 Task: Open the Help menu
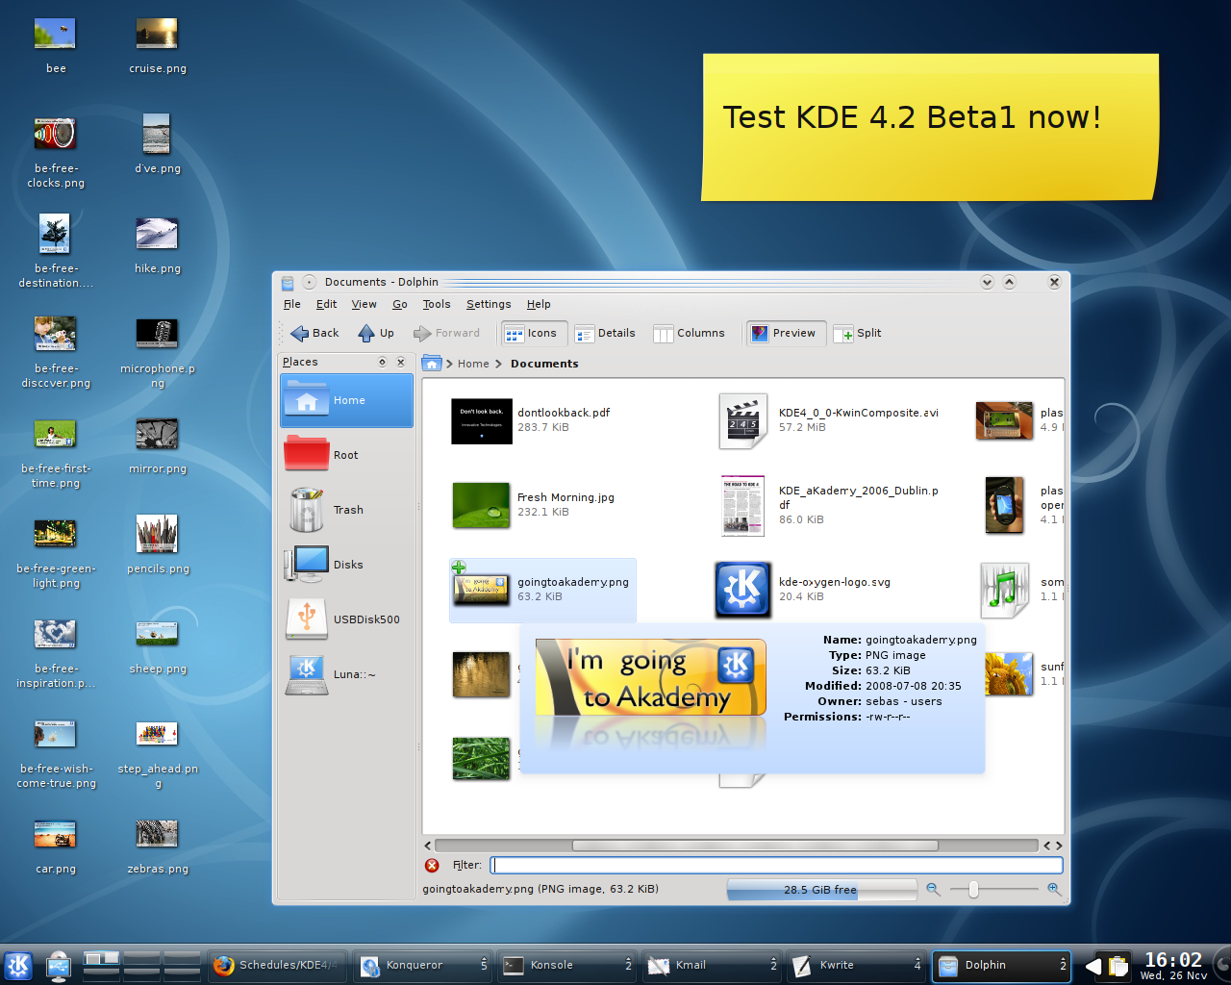coord(539,304)
